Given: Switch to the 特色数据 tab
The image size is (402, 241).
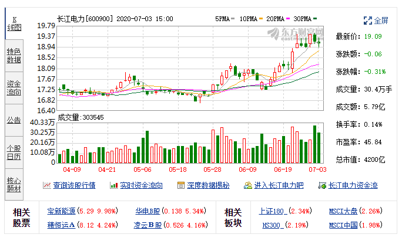Looking at the screenshot, I should point(14,56).
